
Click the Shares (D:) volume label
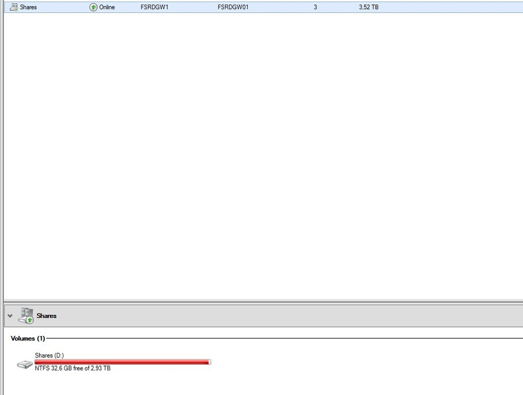point(49,355)
